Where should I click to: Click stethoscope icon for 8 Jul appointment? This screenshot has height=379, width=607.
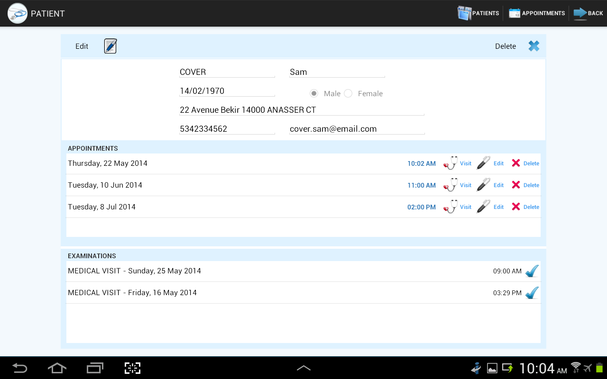451,207
